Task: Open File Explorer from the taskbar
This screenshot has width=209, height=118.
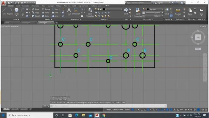Action: [84, 115]
